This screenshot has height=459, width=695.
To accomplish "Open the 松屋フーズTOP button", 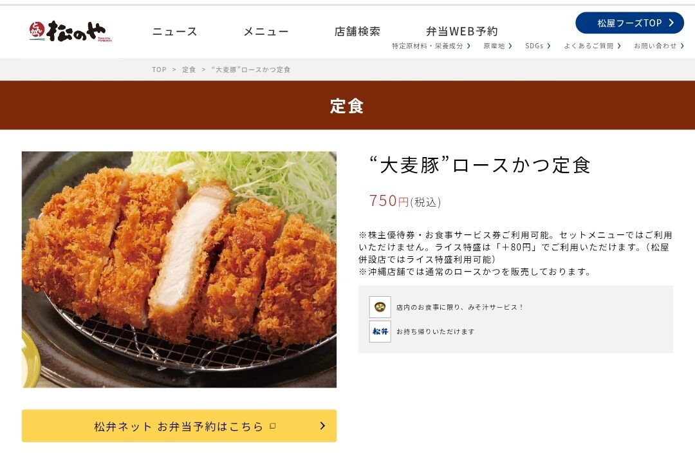I will click(x=629, y=23).
